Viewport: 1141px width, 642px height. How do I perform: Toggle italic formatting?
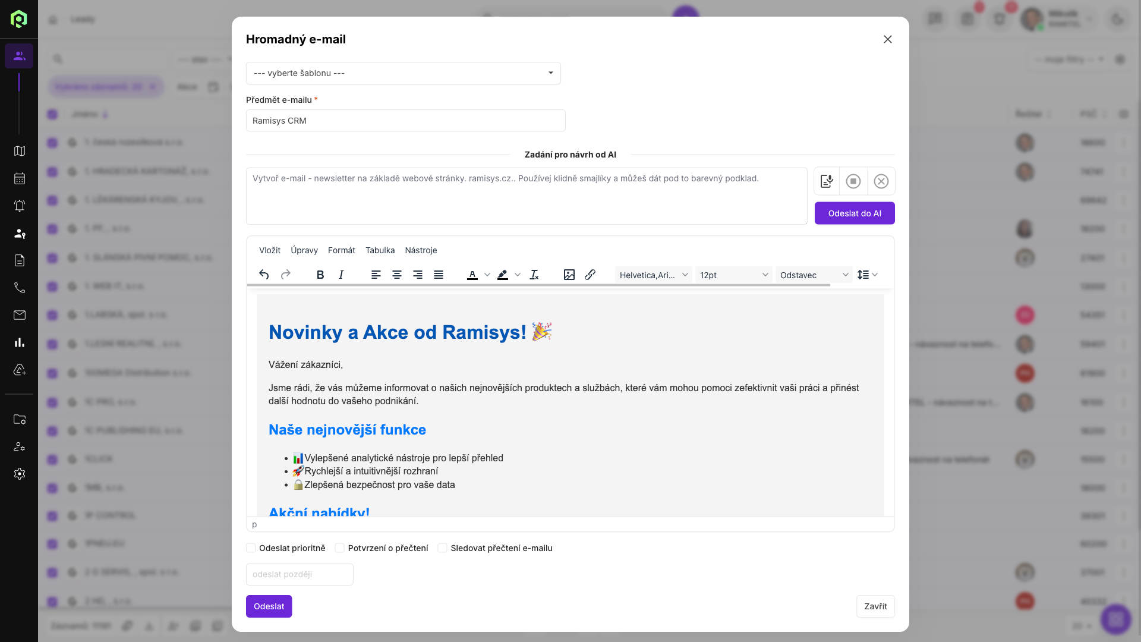[x=341, y=275]
